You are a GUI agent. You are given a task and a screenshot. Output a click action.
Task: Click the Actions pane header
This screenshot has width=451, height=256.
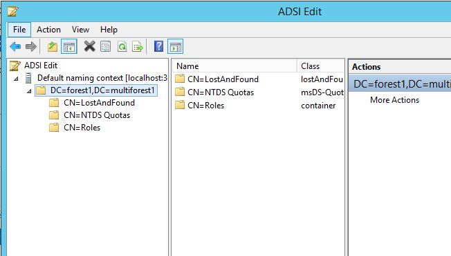(x=400, y=67)
